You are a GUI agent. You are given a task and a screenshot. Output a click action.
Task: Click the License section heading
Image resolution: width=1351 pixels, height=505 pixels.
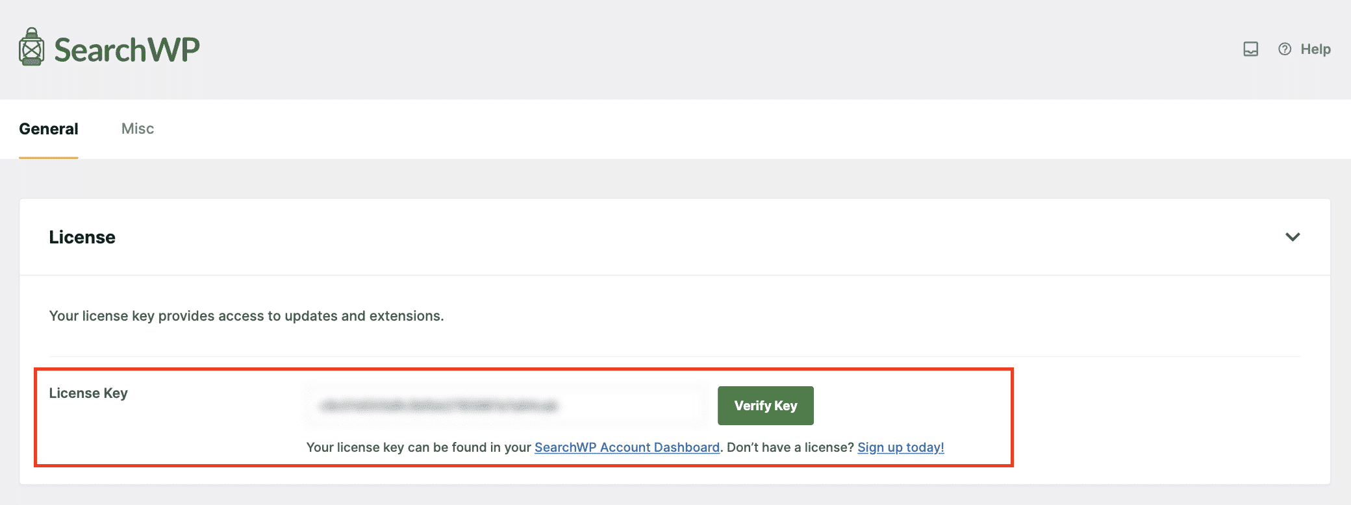[x=82, y=237]
